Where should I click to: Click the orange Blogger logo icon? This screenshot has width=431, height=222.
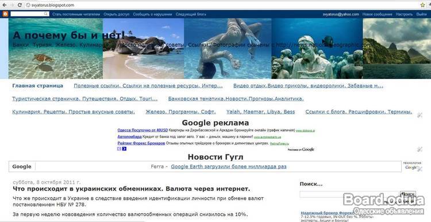coord(5,14)
